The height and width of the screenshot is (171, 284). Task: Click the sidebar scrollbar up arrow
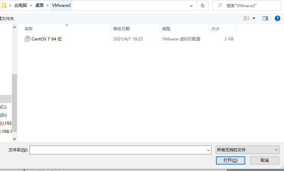click(x=15, y=27)
